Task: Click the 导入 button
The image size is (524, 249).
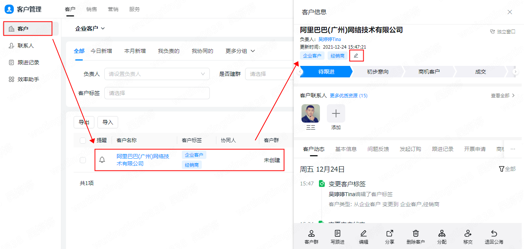Action: [x=108, y=122]
